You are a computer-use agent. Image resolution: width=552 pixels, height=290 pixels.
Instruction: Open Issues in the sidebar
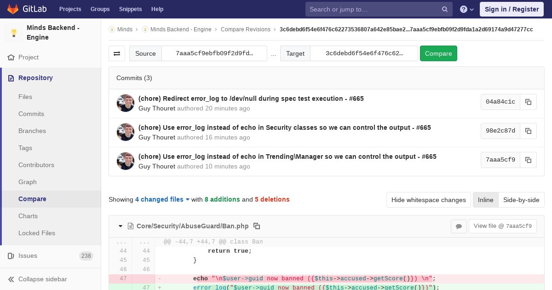(28, 255)
